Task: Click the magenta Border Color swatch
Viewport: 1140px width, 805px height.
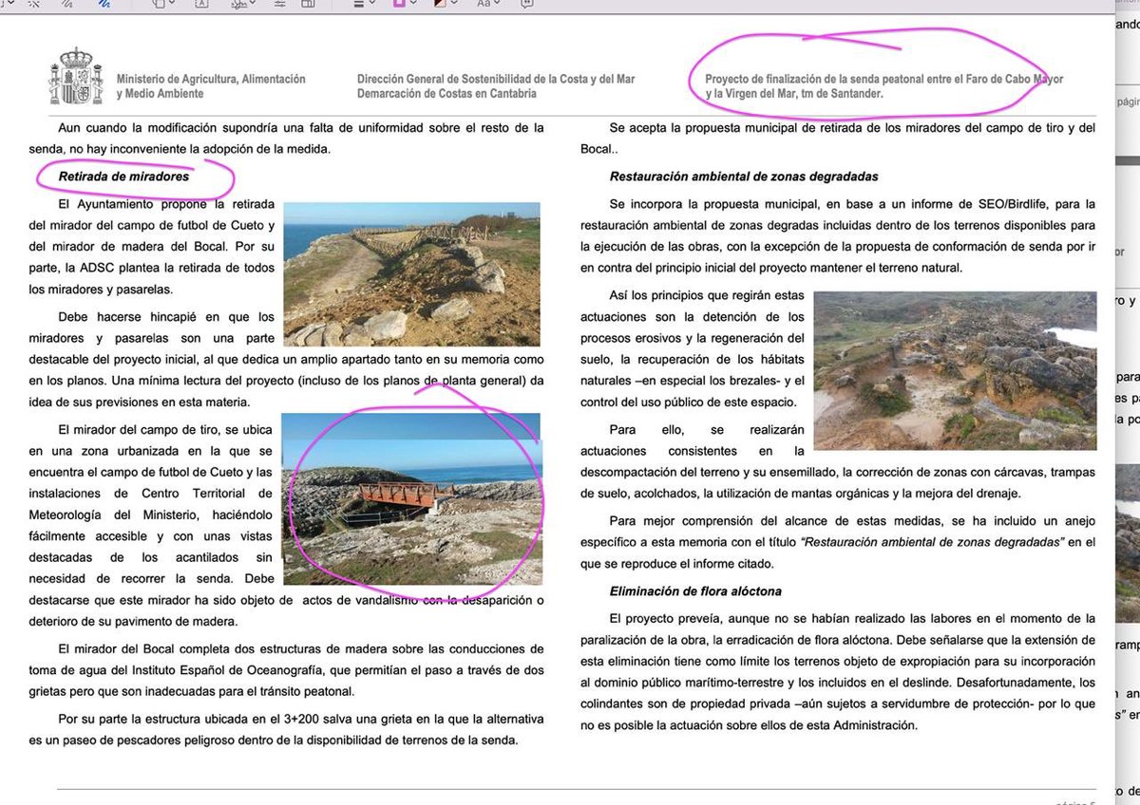Action: click(399, 3)
